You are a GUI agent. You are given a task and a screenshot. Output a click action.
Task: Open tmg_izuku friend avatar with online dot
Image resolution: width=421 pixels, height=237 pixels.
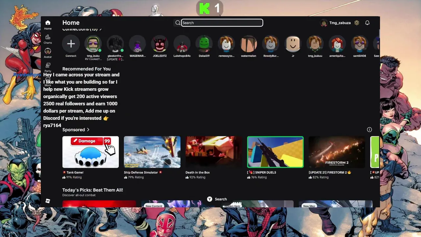(93, 44)
